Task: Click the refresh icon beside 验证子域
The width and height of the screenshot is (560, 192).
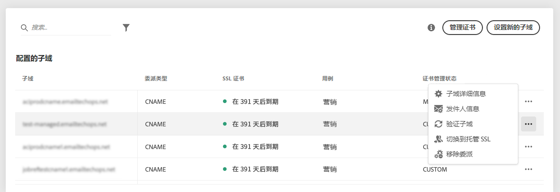Action: coord(438,124)
